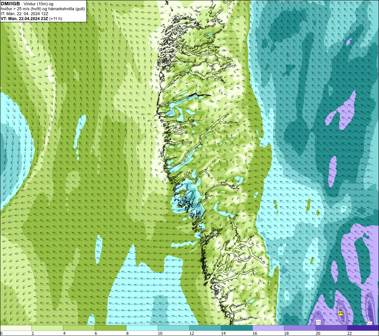Image resolution: width=379 pixels, height=336 pixels.
Task: Click the scale value '0'
Action: point(1,333)
